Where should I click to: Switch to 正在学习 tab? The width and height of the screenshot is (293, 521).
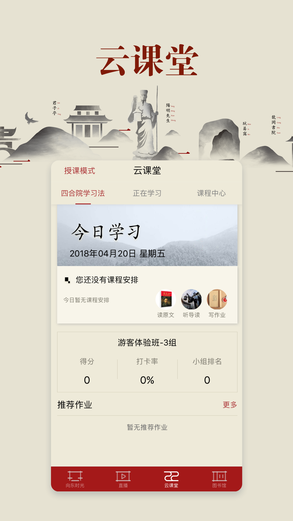click(147, 193)
